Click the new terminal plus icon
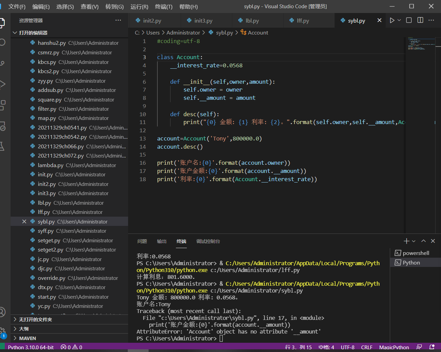 click(406, 241)
